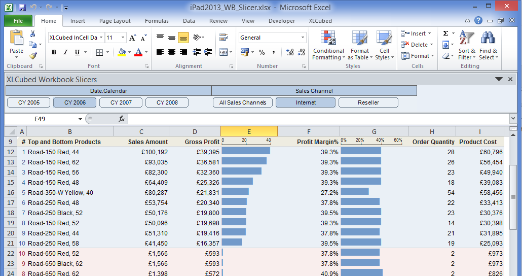Screen dimensions: 522x276
Task: Open Cell Styles gallery
Action: (x=384, y=45)
